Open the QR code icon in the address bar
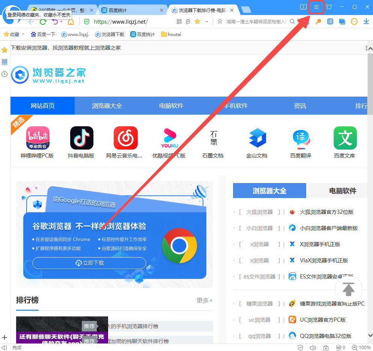 [x=179, y=22]
